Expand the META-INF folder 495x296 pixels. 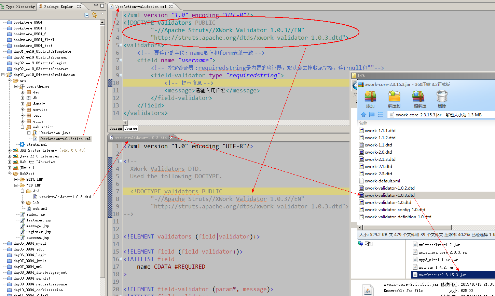point(16,180)
